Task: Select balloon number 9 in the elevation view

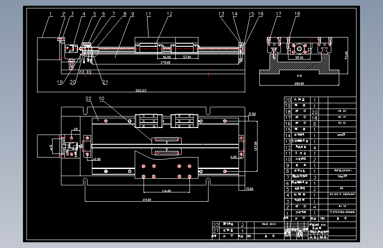Action: coord(133,14)
